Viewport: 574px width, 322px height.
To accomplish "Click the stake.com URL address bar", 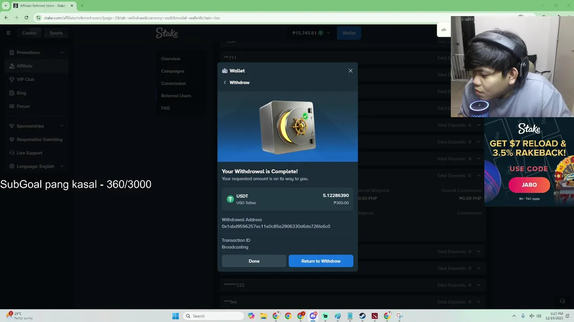I will pos(132,18).
